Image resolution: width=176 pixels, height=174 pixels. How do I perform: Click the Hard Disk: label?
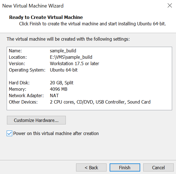[19, 83]
